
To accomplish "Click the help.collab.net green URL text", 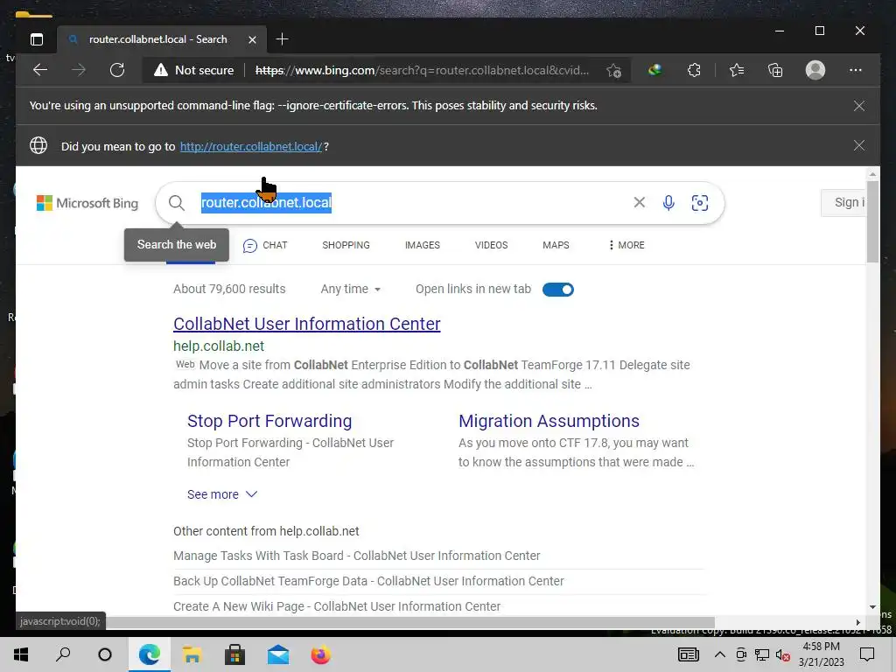I will [x=219, y=346].
